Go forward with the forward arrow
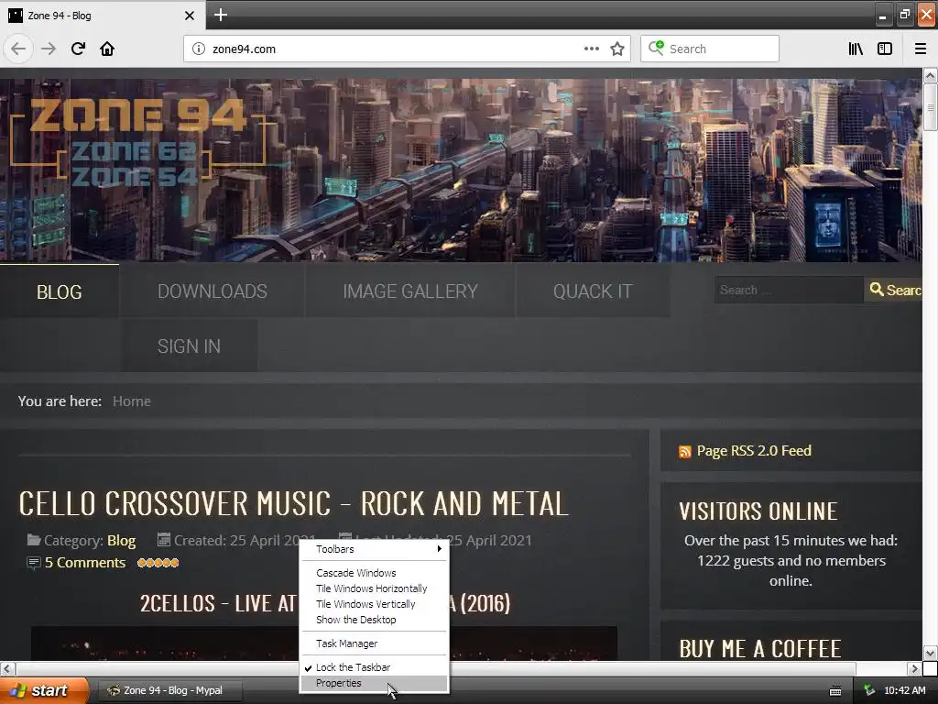 pyautogui.click(x=49, y=49)
